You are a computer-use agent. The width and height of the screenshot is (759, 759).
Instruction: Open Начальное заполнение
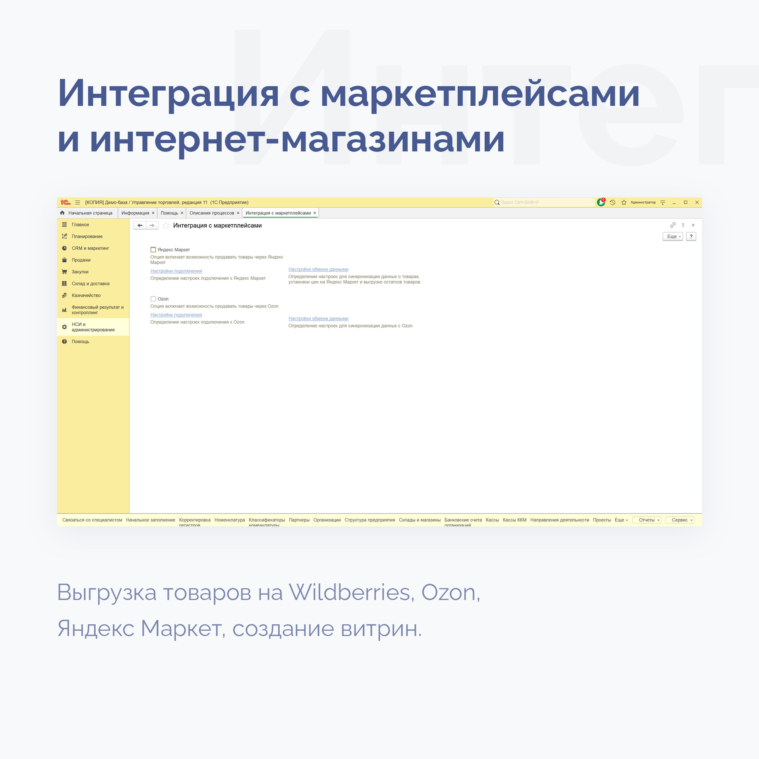coord(150,520)
